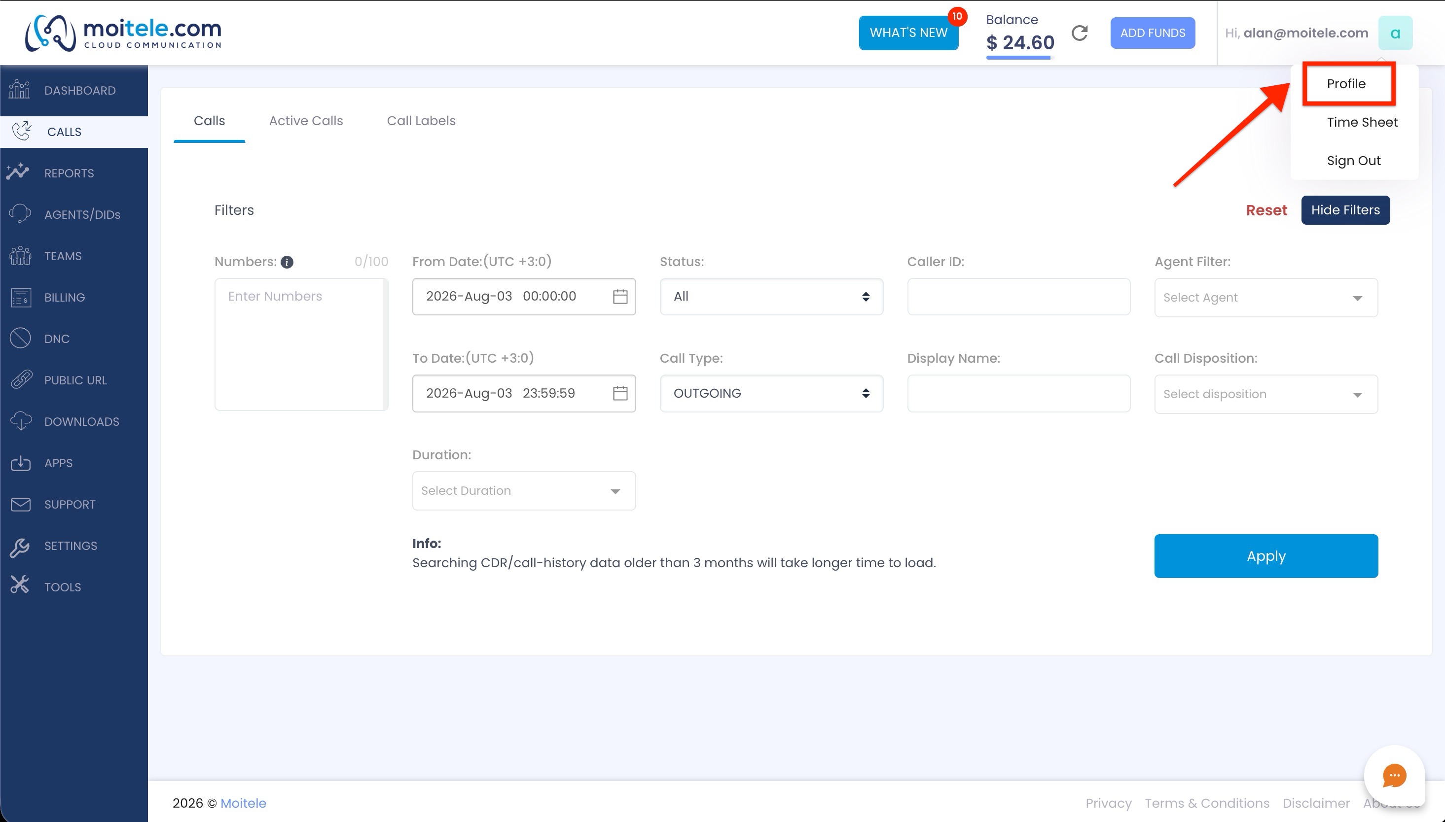Click the Billing invoice icon in sidebar
This screenshot has width=1445, height=822.
(21, 297)
